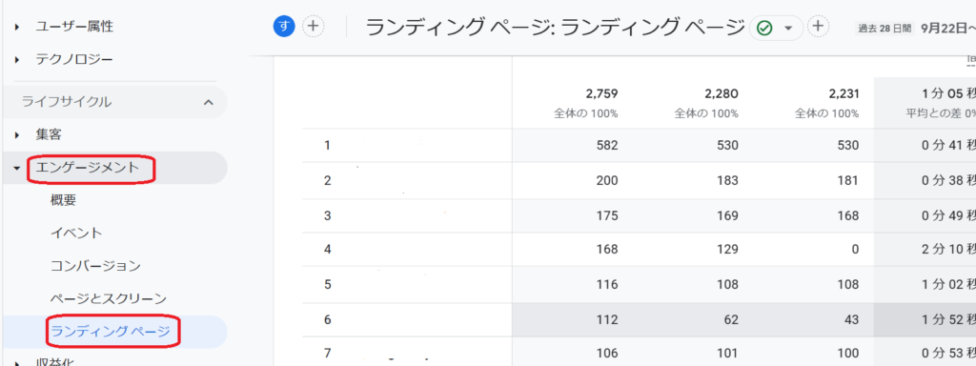976x366 pixels.
Task: Expand the 集客 menu arrow
Action: click(17, 134)
